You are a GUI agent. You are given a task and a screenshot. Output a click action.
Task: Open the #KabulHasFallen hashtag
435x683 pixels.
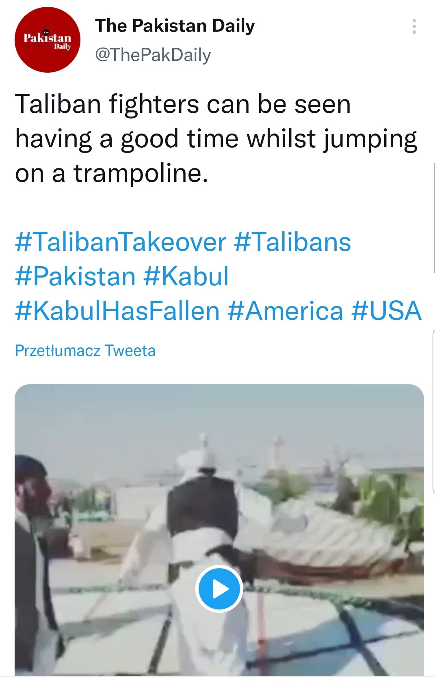pyautogui.click(x=117, y=311)
